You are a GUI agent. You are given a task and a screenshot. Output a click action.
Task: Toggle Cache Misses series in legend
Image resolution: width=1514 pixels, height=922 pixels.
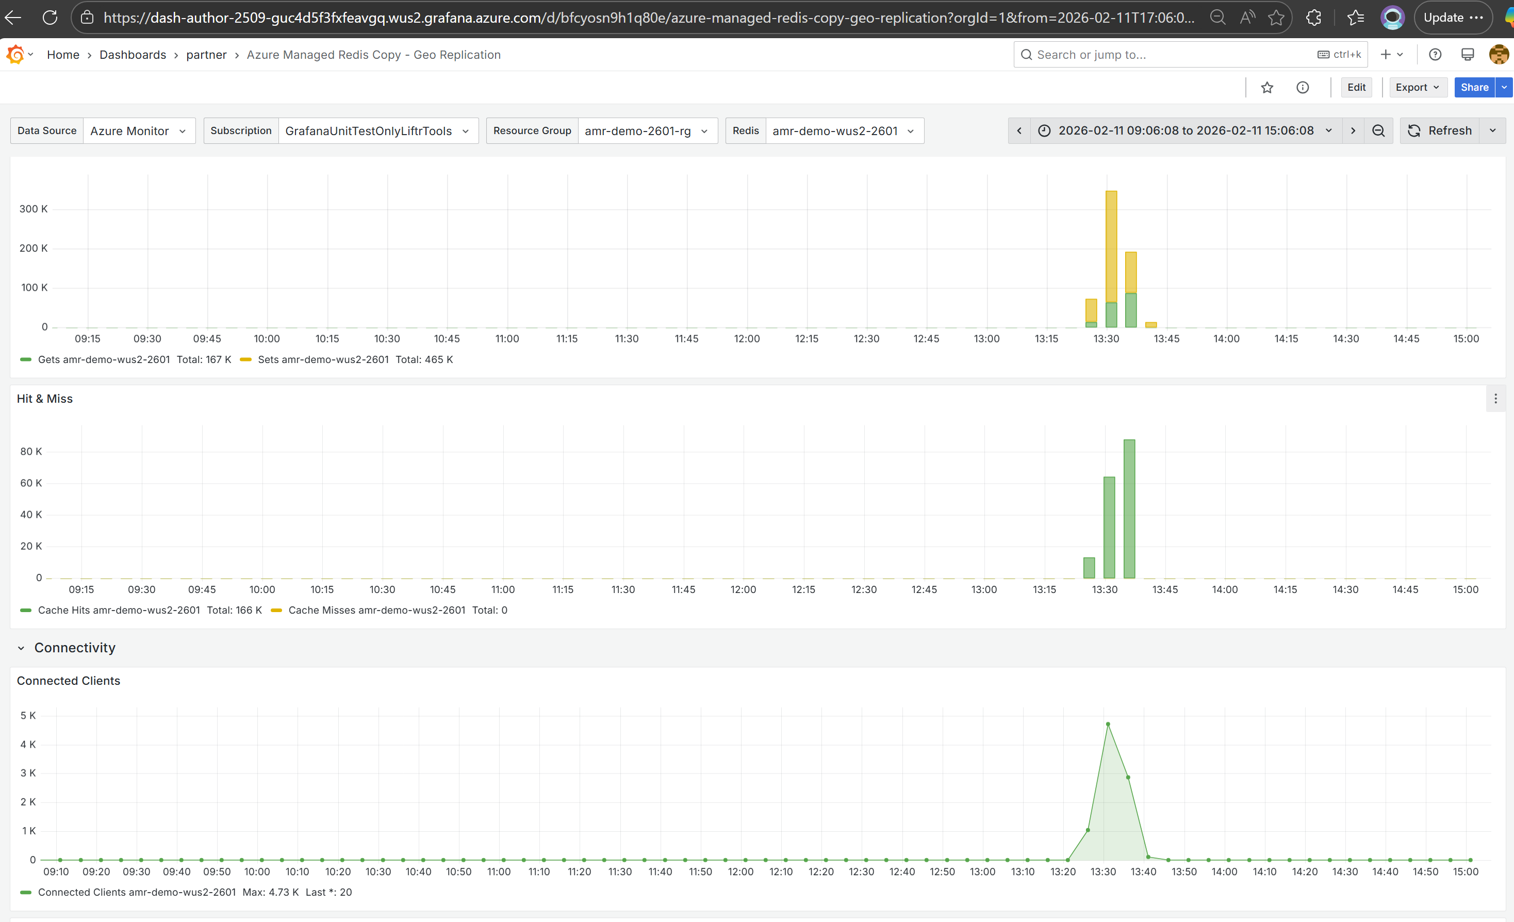tap(376, 610)
